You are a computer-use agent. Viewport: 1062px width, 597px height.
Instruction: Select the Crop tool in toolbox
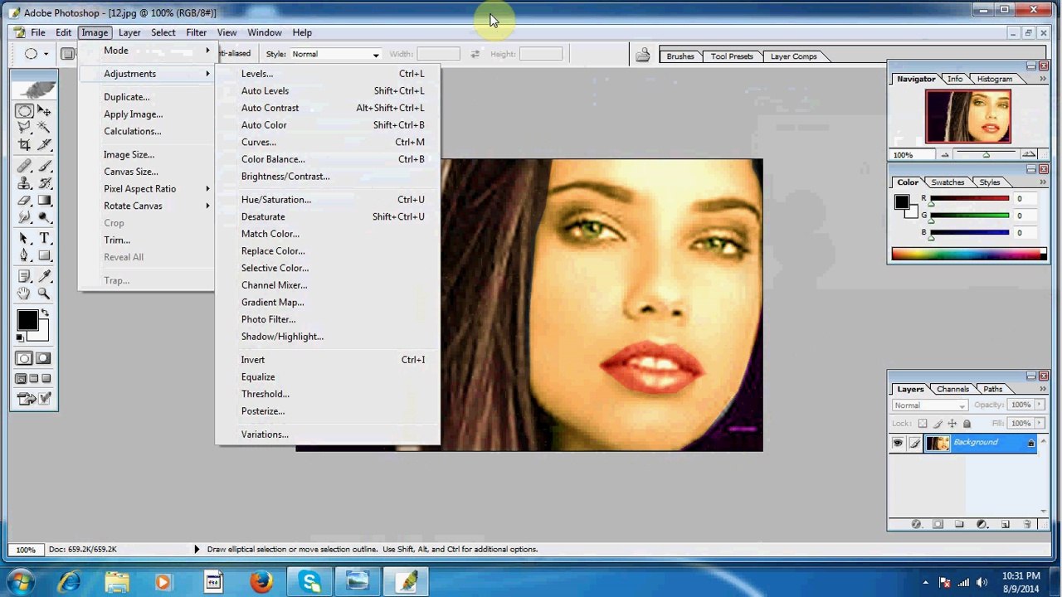24,145
